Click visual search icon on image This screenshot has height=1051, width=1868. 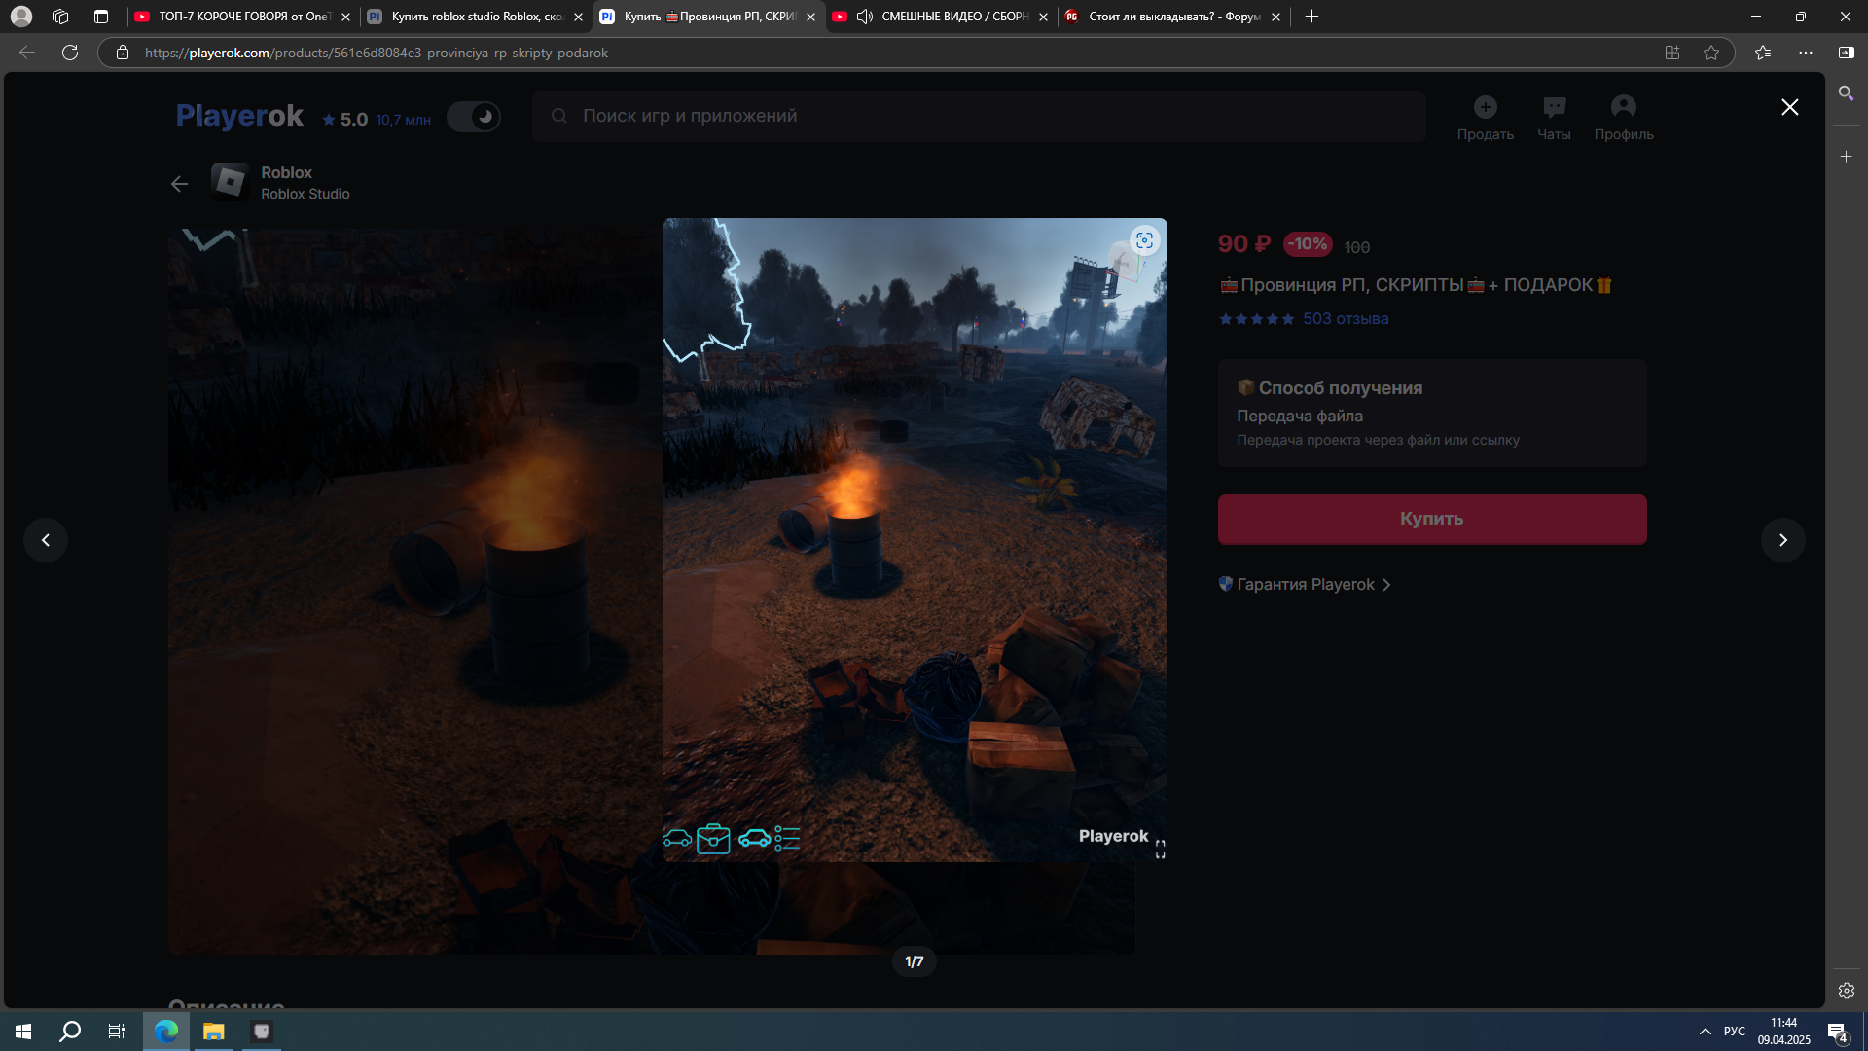pyautogui.click(x=1144, y=240)
